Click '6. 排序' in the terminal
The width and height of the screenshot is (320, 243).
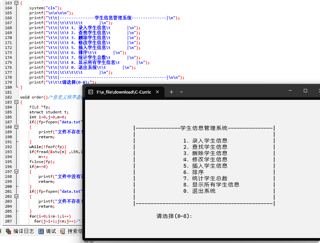coord(194,172)
